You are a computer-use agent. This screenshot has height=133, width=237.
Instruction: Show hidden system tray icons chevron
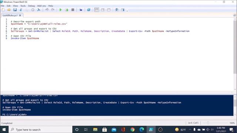pyautogui.click(x=190, y=130)
